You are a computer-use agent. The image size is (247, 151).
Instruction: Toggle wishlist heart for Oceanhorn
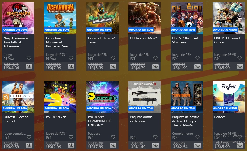(71, 58)
